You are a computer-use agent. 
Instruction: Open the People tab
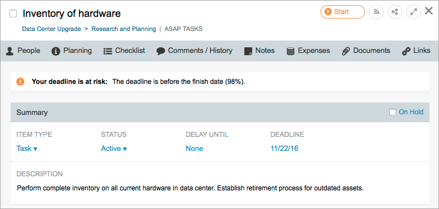23,51
